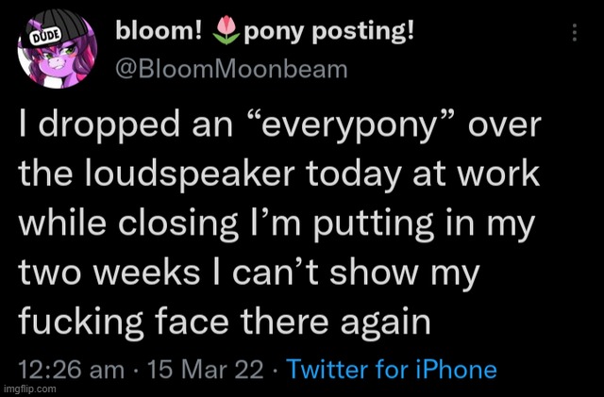604x397 pixels.
Task: Click "two weeks" in the tweet text
Action: [104, 273]
